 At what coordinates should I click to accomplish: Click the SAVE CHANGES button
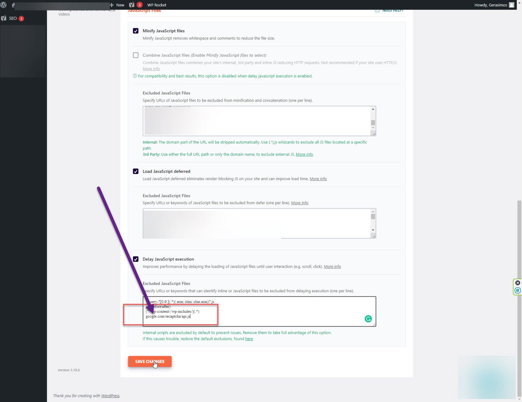click(x=150, y=361)
